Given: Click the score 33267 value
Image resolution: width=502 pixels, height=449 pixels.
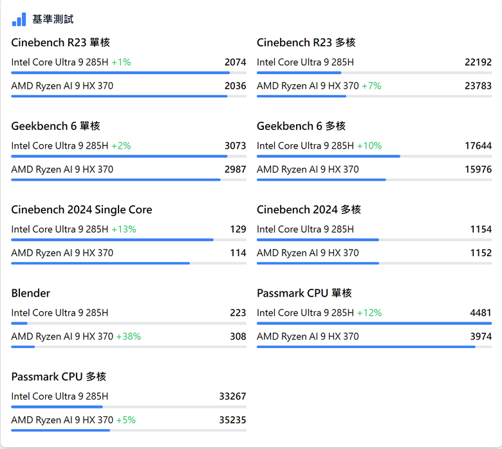Looking at the screenshot, I should pyautogui.click(x=232, y=396).
